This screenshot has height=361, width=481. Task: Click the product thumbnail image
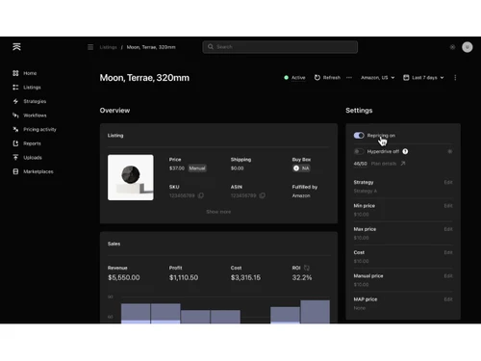tap(131, 177)
